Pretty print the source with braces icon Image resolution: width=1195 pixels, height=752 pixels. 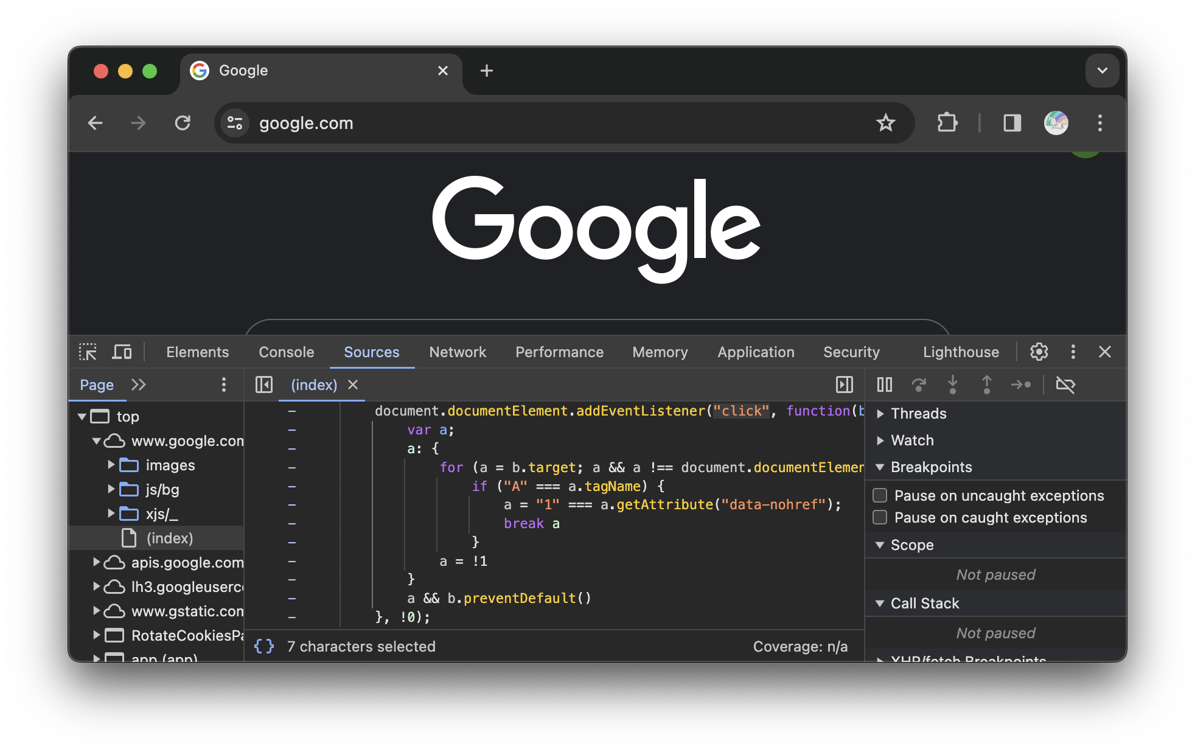(264, 646)
